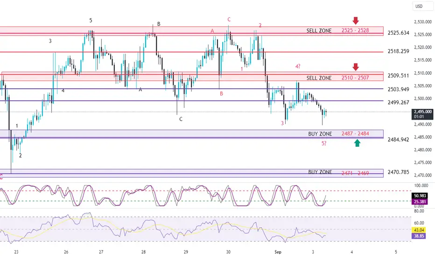
Task: Click BUY ZONE label next to 2471 - 2469
Action: click(x=320, y=172)
